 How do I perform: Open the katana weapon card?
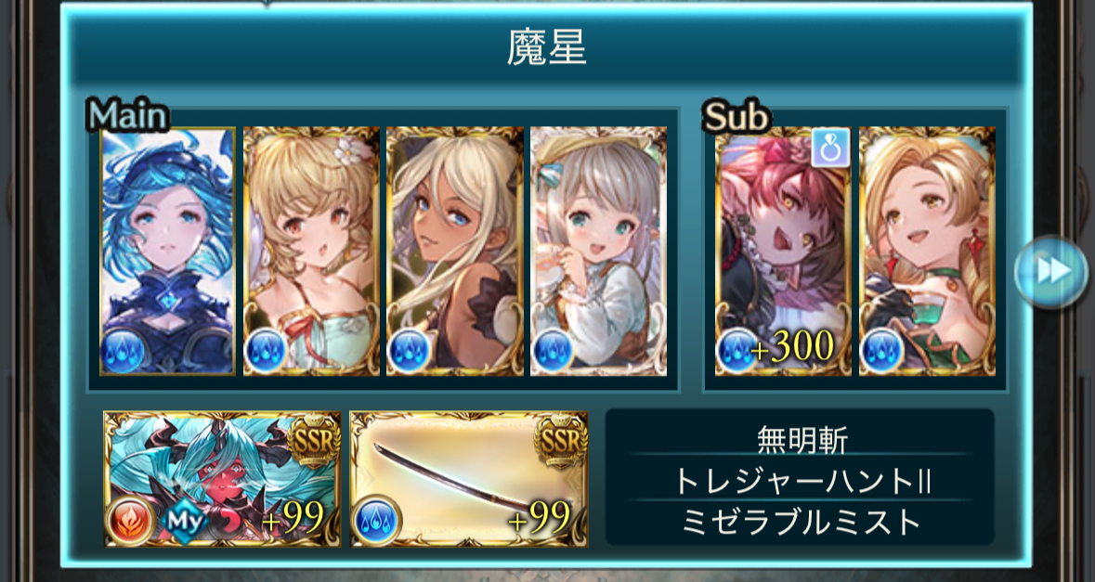point(469,479)
